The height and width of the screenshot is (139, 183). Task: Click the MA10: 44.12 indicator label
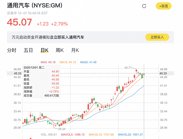click(x=68, y=62)
